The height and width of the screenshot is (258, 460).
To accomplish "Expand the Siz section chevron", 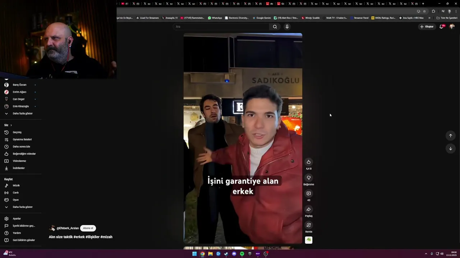I will coord(11,125).
